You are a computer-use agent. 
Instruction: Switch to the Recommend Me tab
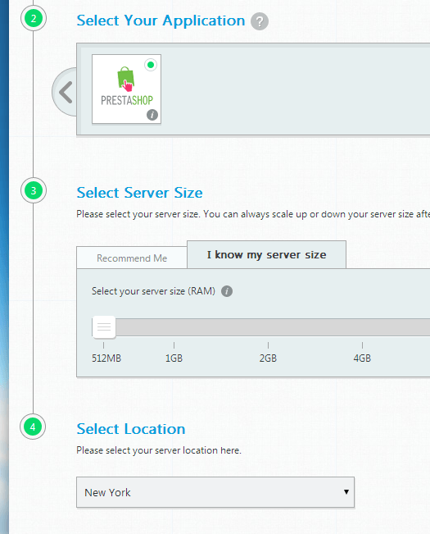pos(132,258)
